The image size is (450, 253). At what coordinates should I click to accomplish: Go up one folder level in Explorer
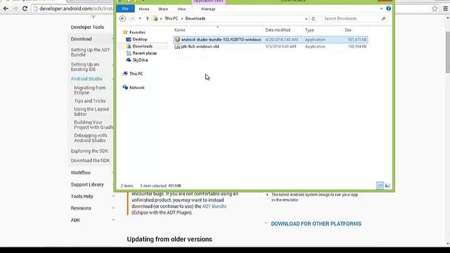point(147,19)
